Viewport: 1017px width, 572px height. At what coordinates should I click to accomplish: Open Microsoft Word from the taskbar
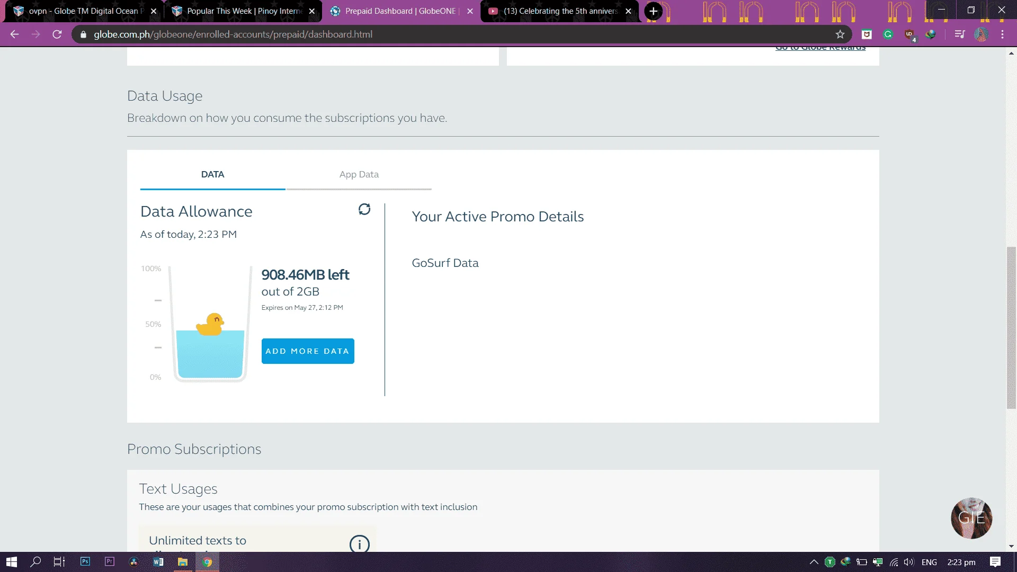tap(158, 562)
